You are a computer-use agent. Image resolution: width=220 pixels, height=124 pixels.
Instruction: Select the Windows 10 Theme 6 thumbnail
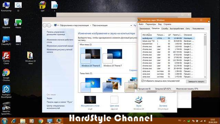[x=91, y=58]
